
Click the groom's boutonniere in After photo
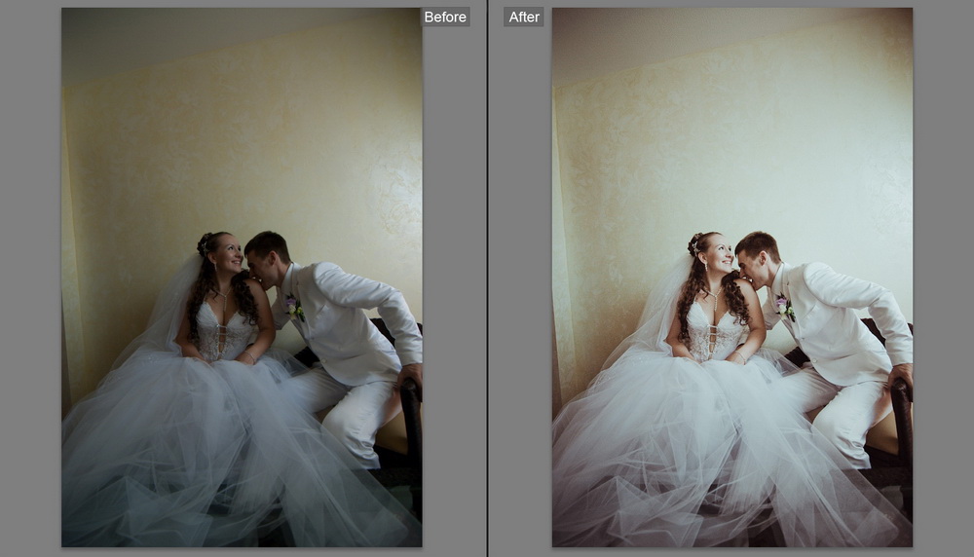click(x=784, y=309)
